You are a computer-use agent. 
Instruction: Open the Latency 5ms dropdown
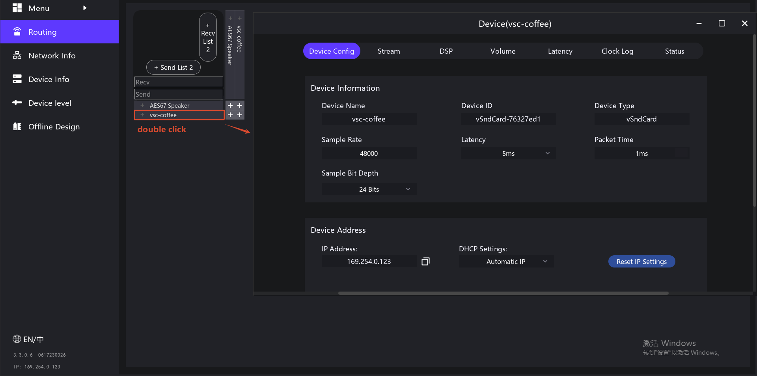[x=509, y=153]
